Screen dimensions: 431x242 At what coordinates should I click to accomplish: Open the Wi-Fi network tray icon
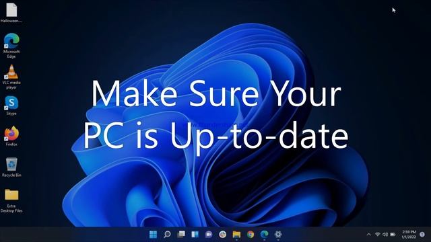click(x=378, y=235)
